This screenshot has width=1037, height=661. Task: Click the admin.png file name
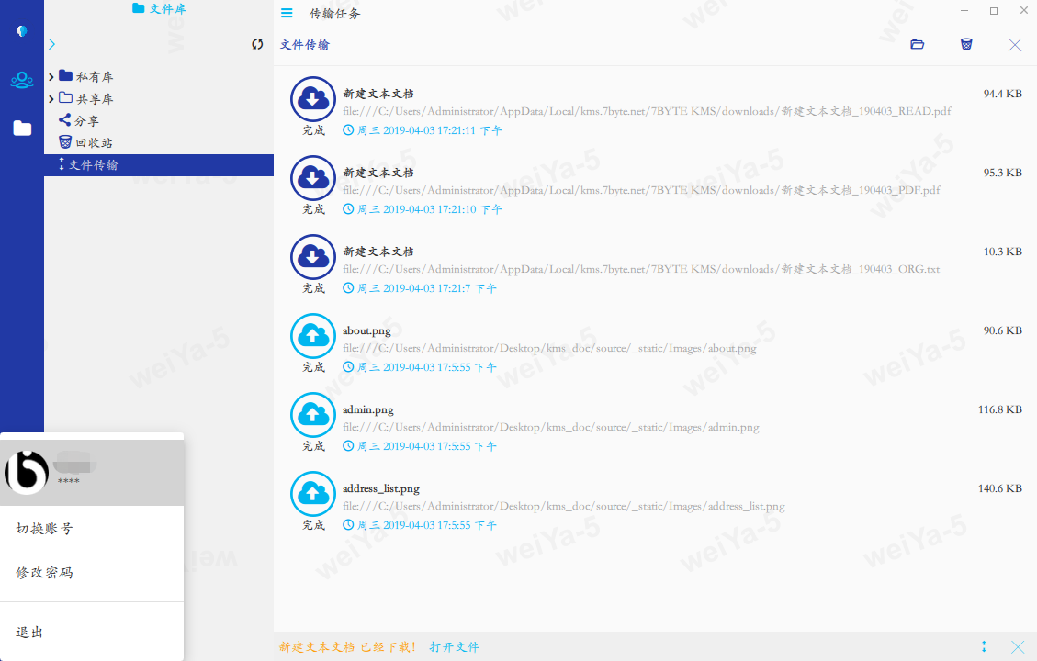click(367, 409)
